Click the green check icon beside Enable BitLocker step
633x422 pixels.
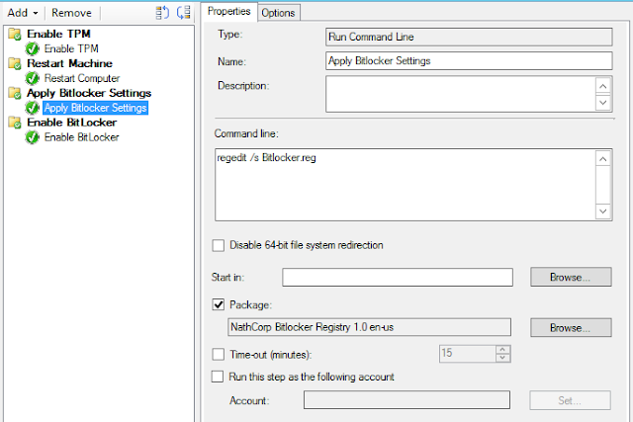coord(32,137)
